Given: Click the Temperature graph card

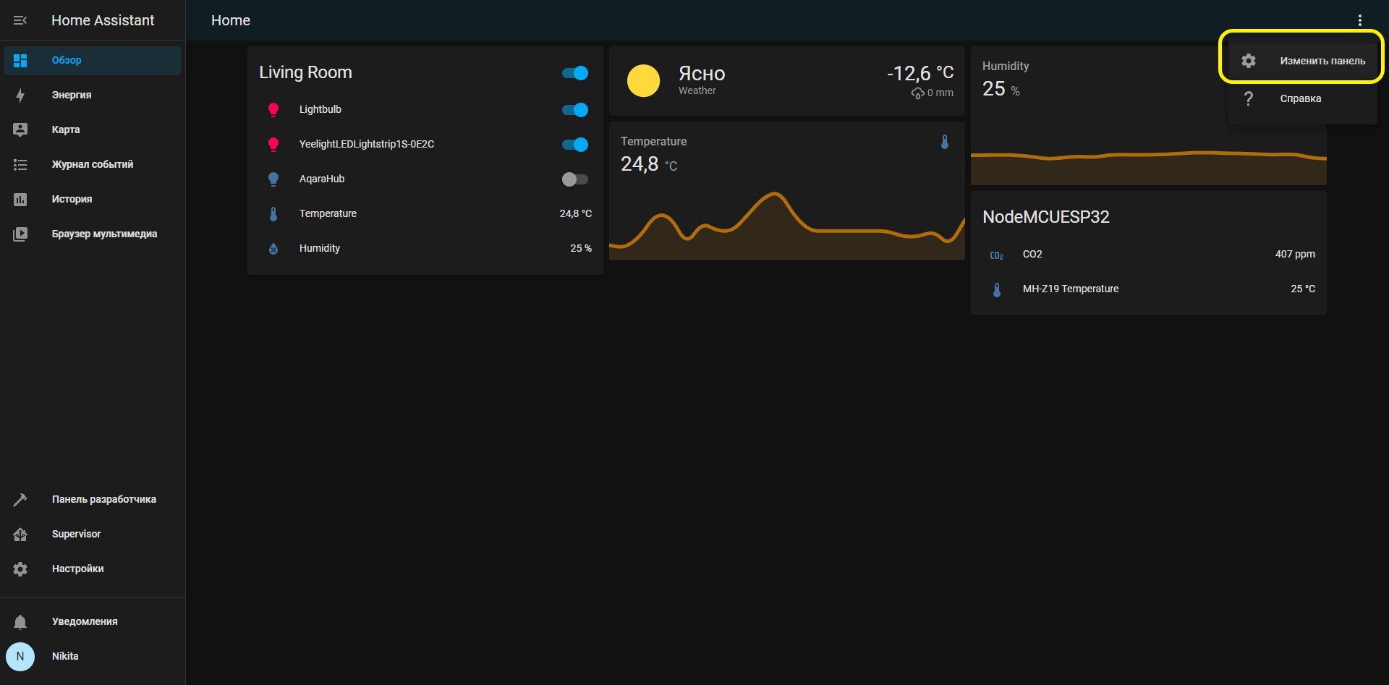Looking at the screenshot, I should (787, 191).
